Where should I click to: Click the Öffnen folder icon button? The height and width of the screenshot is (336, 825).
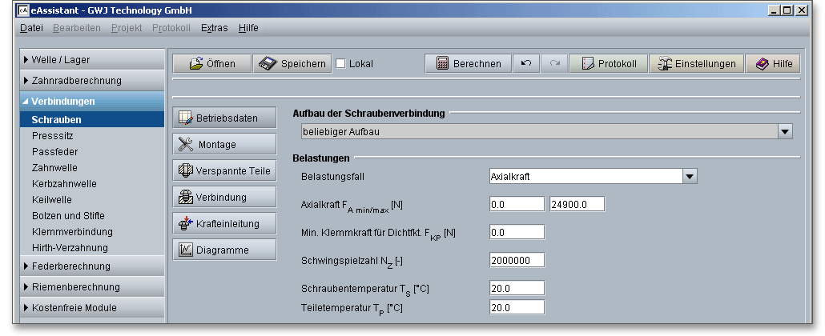(x=211, y=64)
